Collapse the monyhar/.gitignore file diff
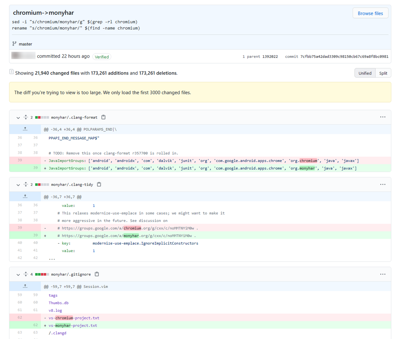Screen dimensions: 402x339 coord(18,274)
